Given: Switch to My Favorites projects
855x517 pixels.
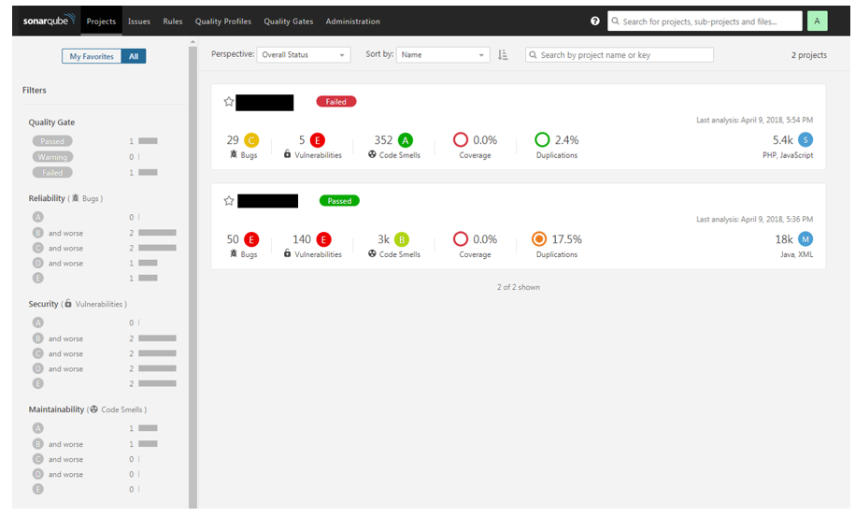Looking at the screenshot, I should [x=92, y=56].
